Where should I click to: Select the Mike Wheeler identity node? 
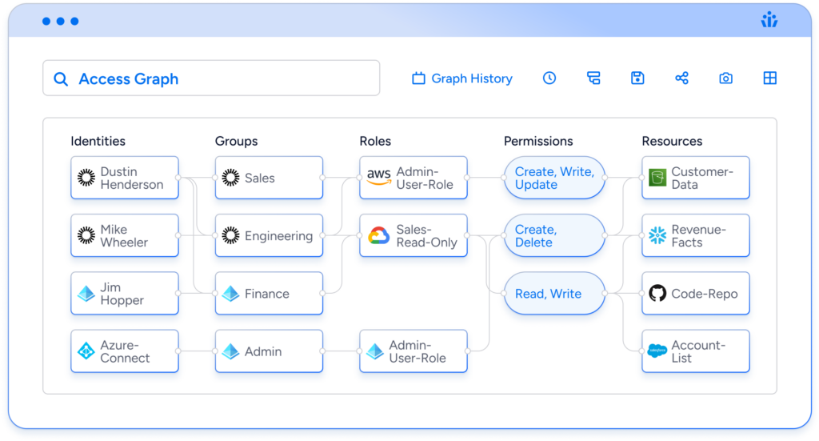click(x=124, y=235)
